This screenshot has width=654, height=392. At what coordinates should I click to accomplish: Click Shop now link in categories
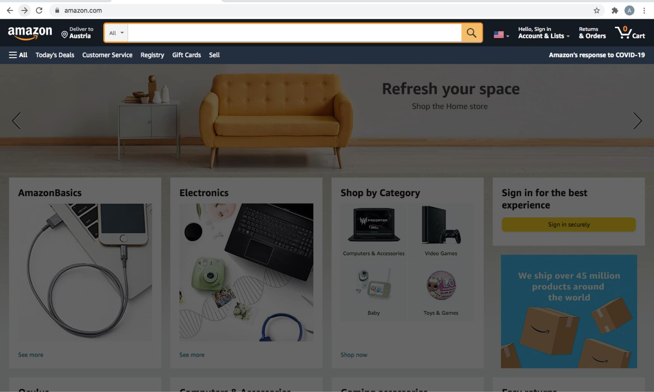pos(354,355)
